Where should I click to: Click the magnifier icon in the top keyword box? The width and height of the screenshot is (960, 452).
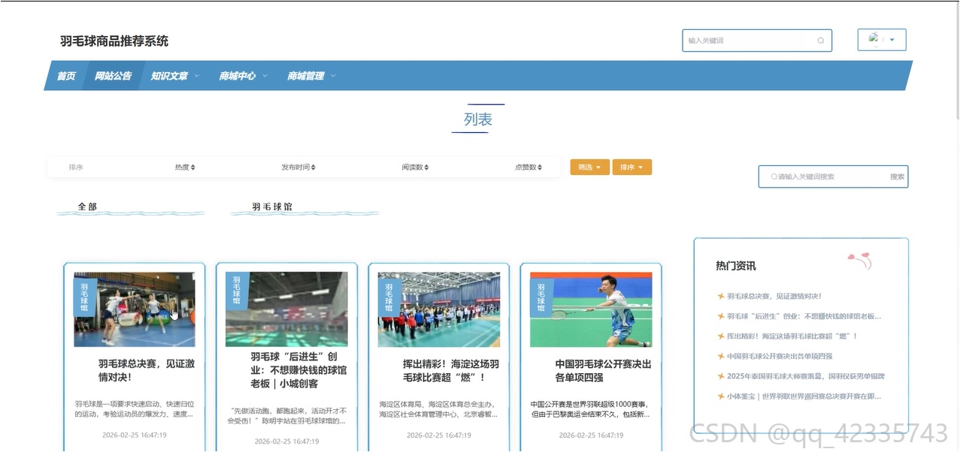[821, 41]
